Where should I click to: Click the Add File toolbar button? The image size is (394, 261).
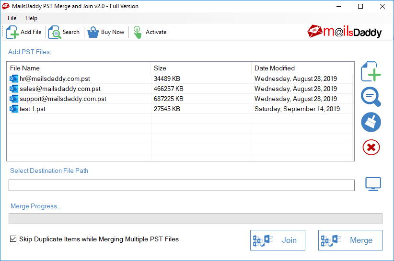(x=23, y=32)
